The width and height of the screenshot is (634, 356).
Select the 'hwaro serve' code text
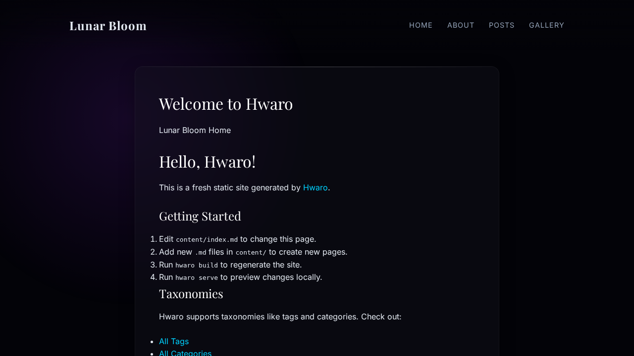(197, 277)
